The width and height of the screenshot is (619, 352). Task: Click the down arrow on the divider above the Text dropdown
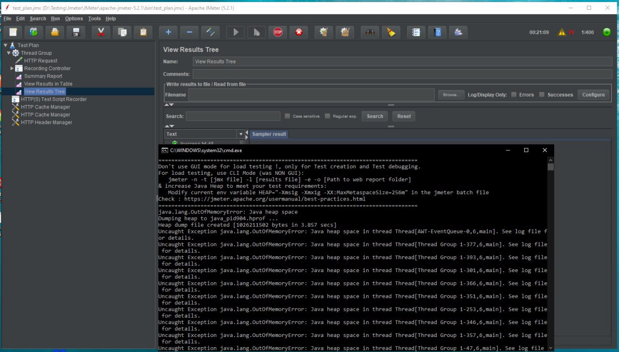coord(171,126)
